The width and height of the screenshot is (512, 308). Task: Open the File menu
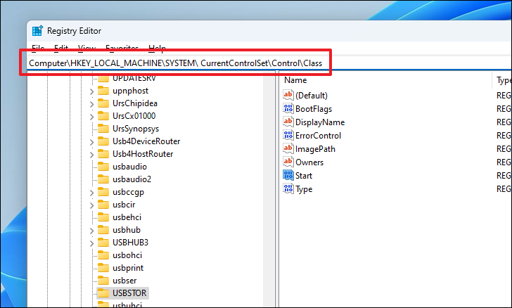[38, 48]
